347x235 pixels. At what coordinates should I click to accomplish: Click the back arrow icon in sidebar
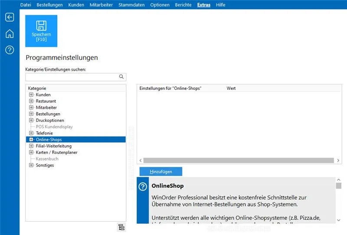click(x=10, y=17)
